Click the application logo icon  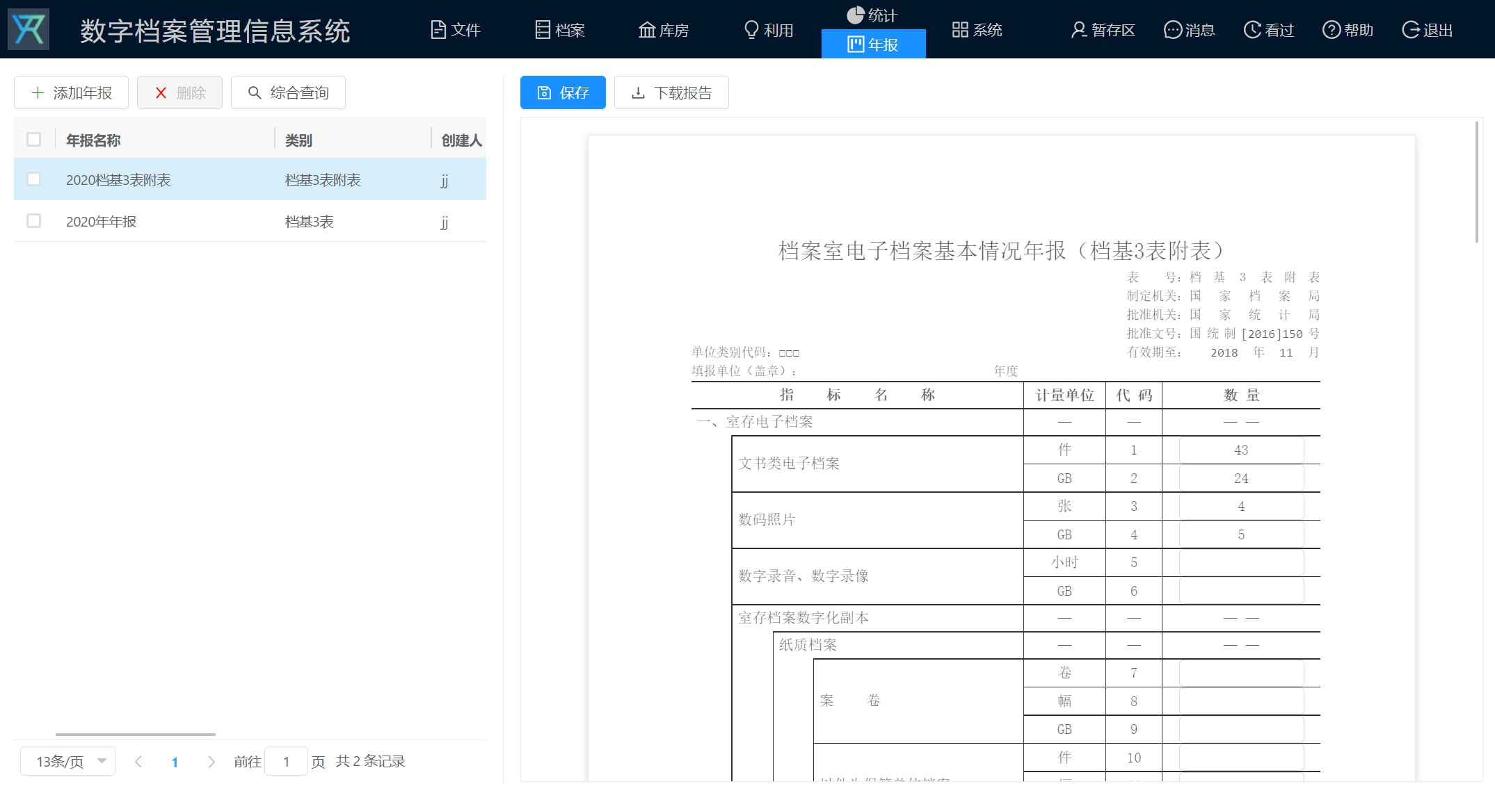pos(29,29)
